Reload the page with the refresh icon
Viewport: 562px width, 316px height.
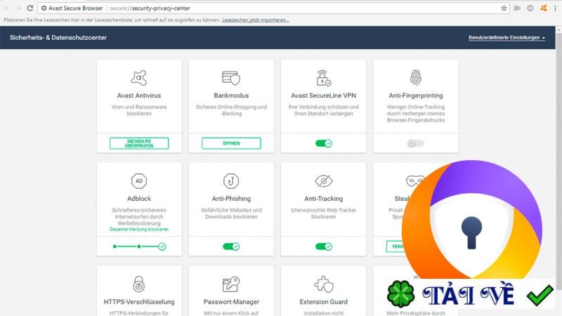[x=30, y=8]
